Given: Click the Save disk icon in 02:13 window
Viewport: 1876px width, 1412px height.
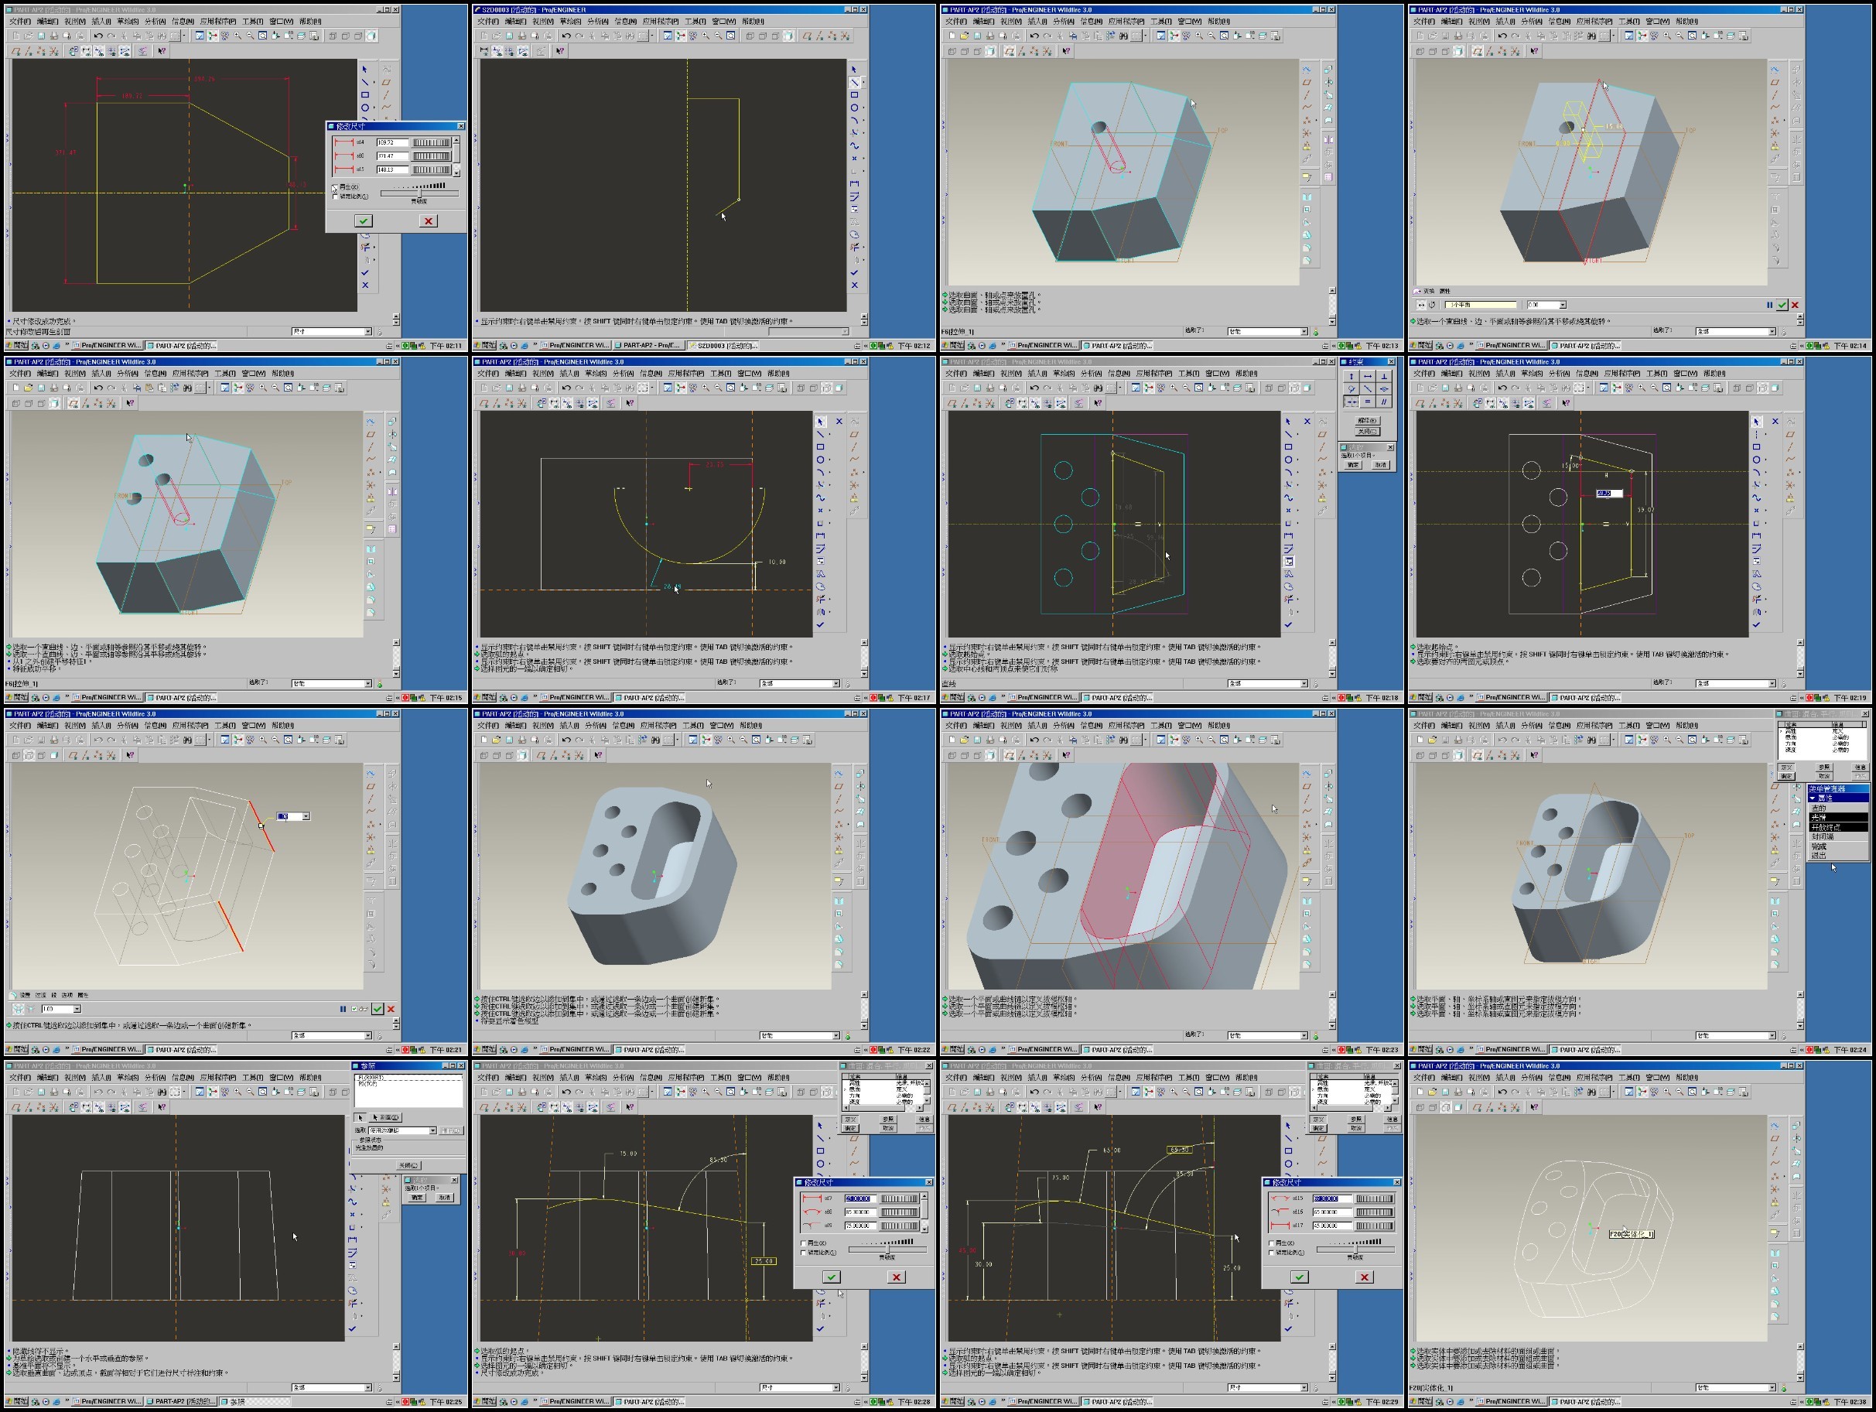Looking at the screenshot, I should coord(978,36).
